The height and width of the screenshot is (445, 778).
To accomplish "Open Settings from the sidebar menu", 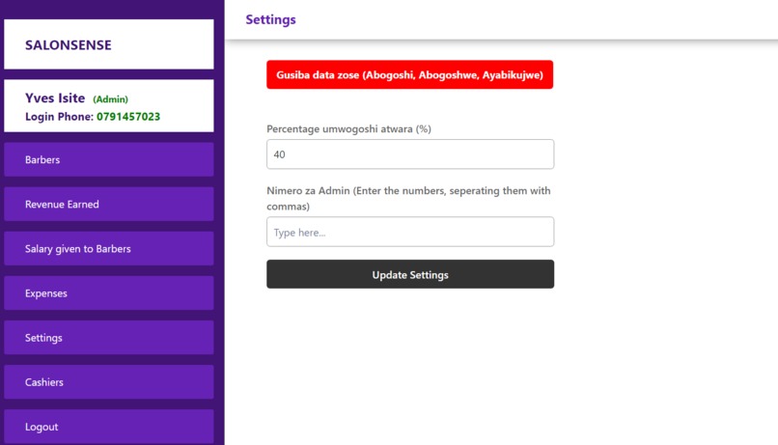I will 109,337.
